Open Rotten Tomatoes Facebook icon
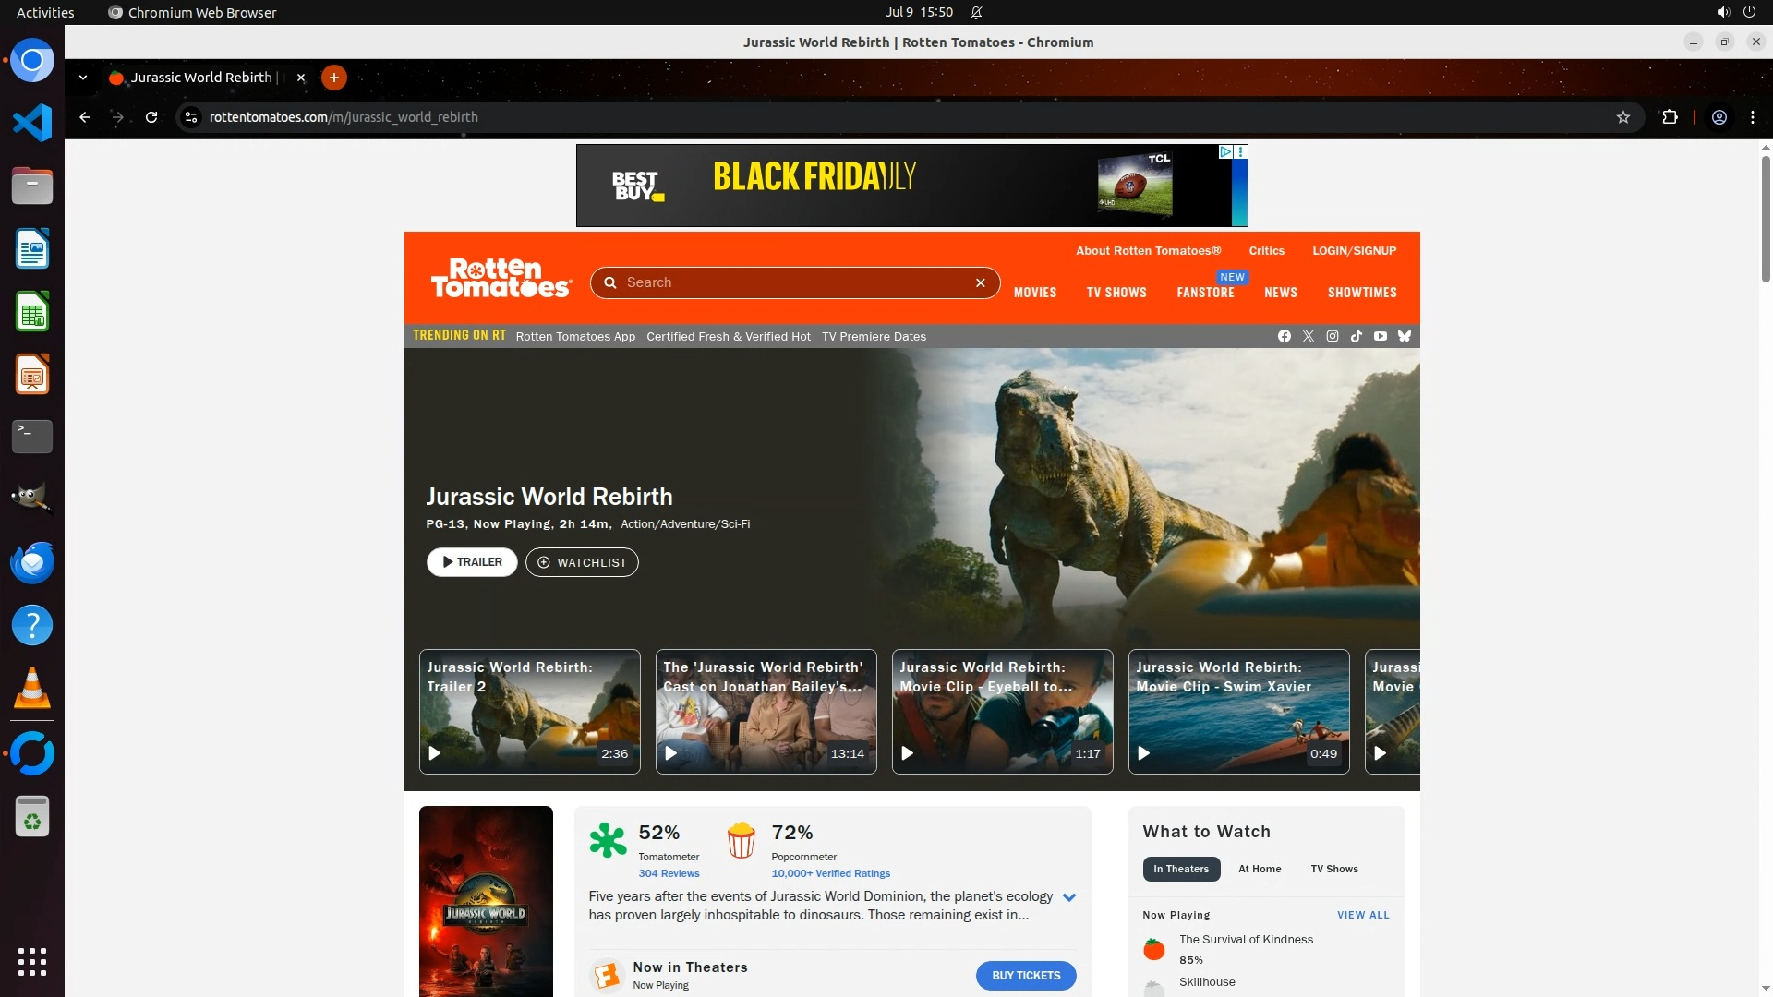Viewport: 1773px width, 997px height. point(1284,336)
